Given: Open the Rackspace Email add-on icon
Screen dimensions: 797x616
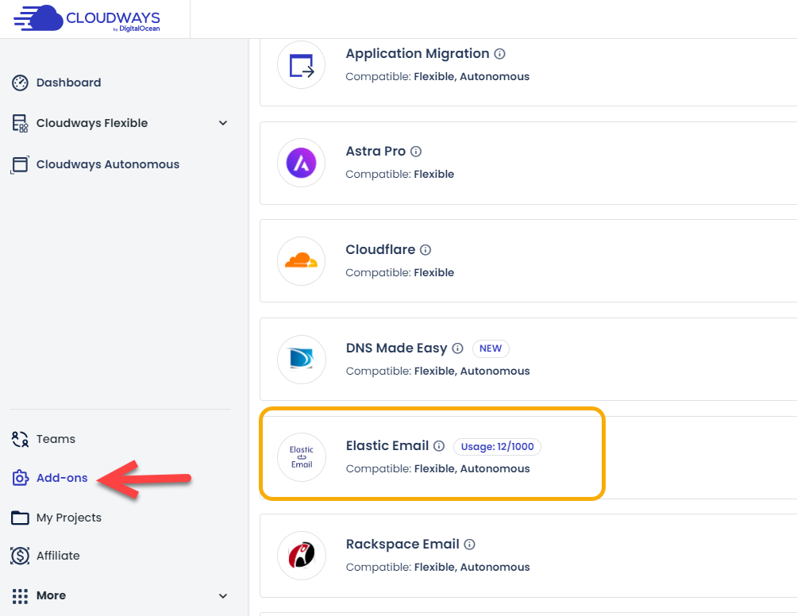Looking at the screenshot, I should coord(301,556).
